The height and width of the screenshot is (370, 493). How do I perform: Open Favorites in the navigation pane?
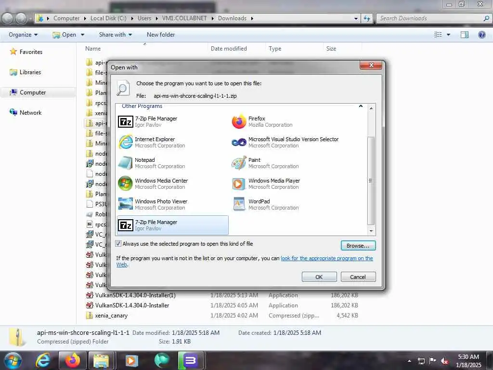click(31, 52)
